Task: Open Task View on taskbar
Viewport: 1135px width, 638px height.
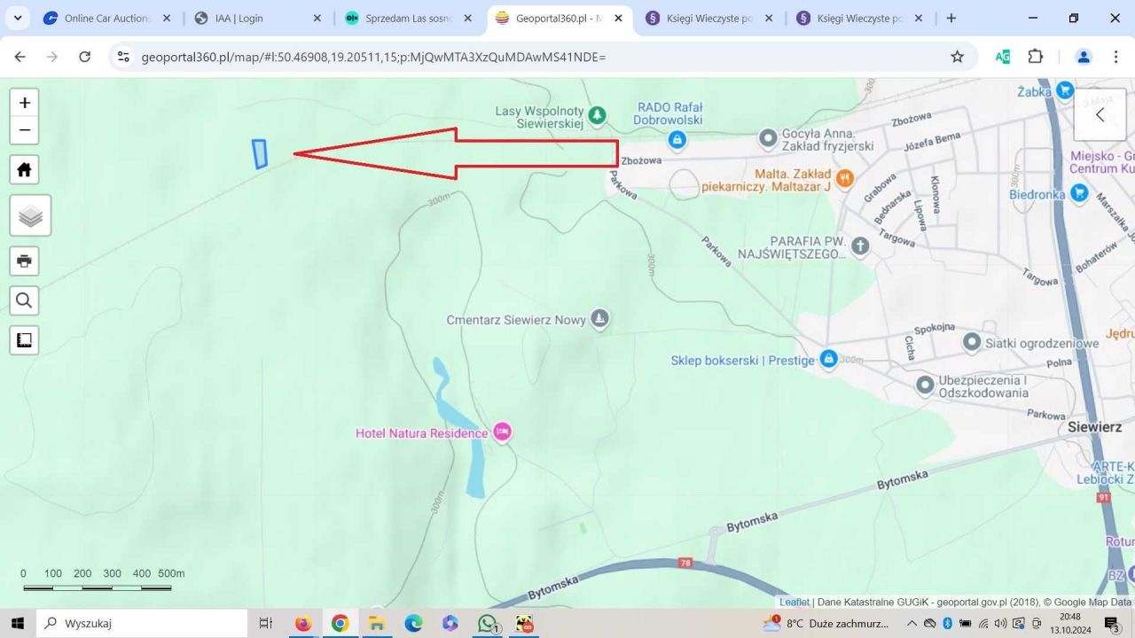Action: click(265, 623)
